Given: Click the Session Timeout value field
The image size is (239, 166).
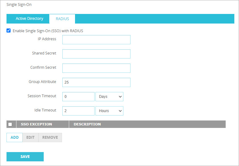Looking at the screenshot, I should pyautogui.click(x=78, y=97).
